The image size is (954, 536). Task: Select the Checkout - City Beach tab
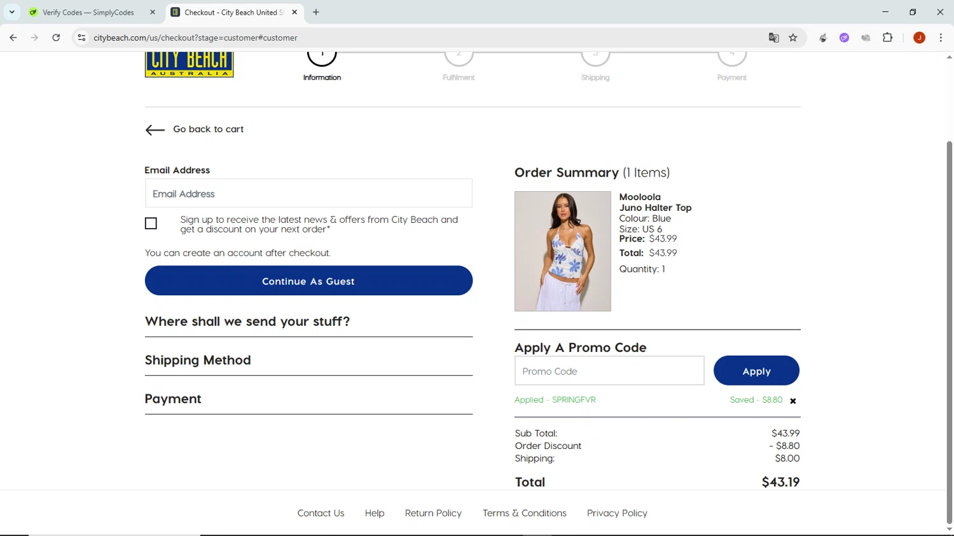click(x=233, y=12)
